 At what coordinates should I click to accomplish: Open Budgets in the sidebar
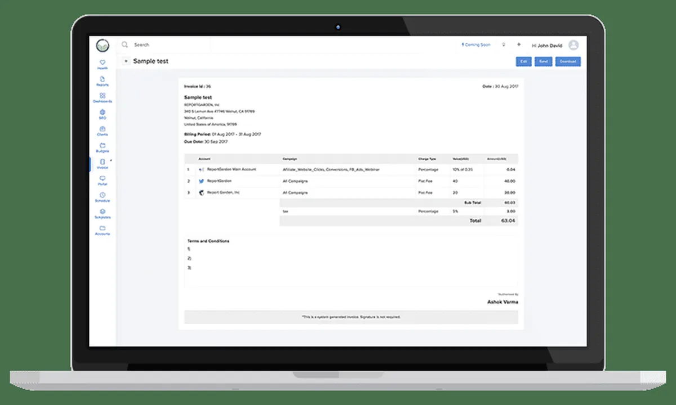[103, 147]
